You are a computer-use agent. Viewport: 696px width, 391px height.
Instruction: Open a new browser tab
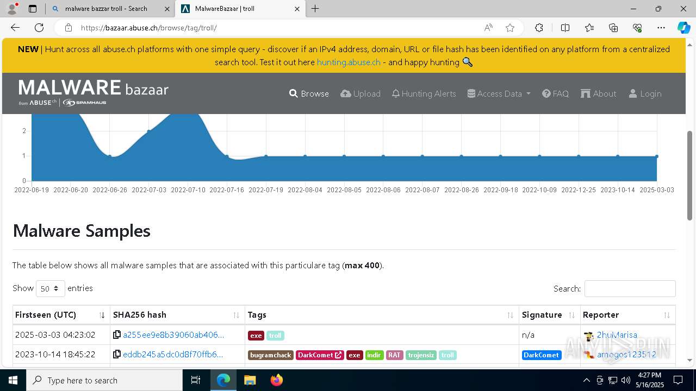(x=315, y=9)
